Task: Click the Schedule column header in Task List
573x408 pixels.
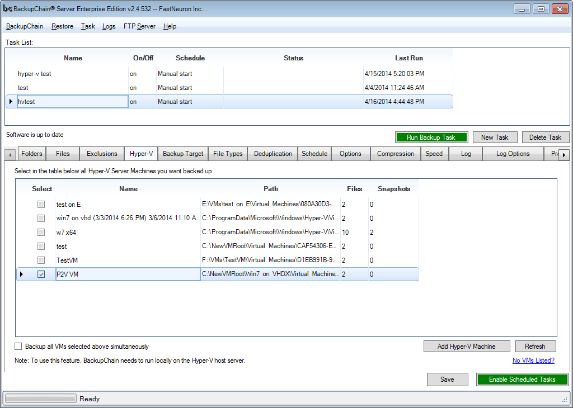Action: click(x=190, y=58)
